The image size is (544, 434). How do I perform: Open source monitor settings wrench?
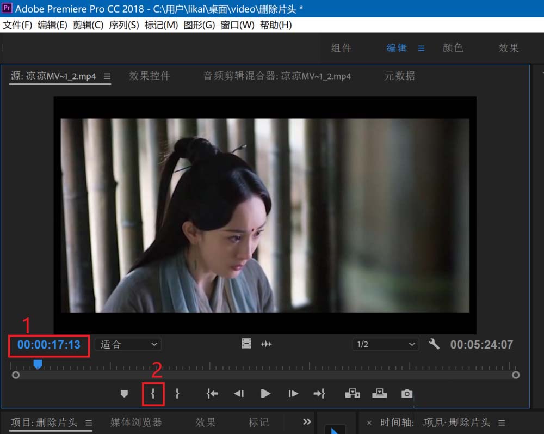pyautogui.click(x=434, y=344)
